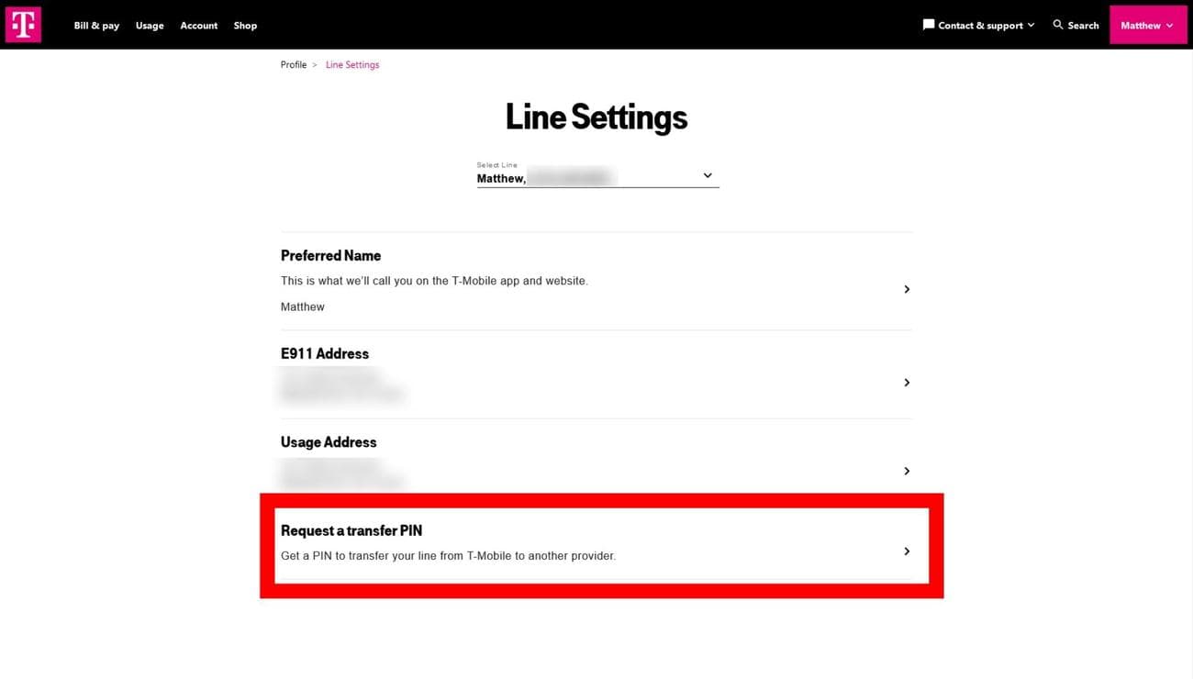Go to the Account menu item
Image resolution: width=1193 pixels, height=679 pixels.
(198, 26)
